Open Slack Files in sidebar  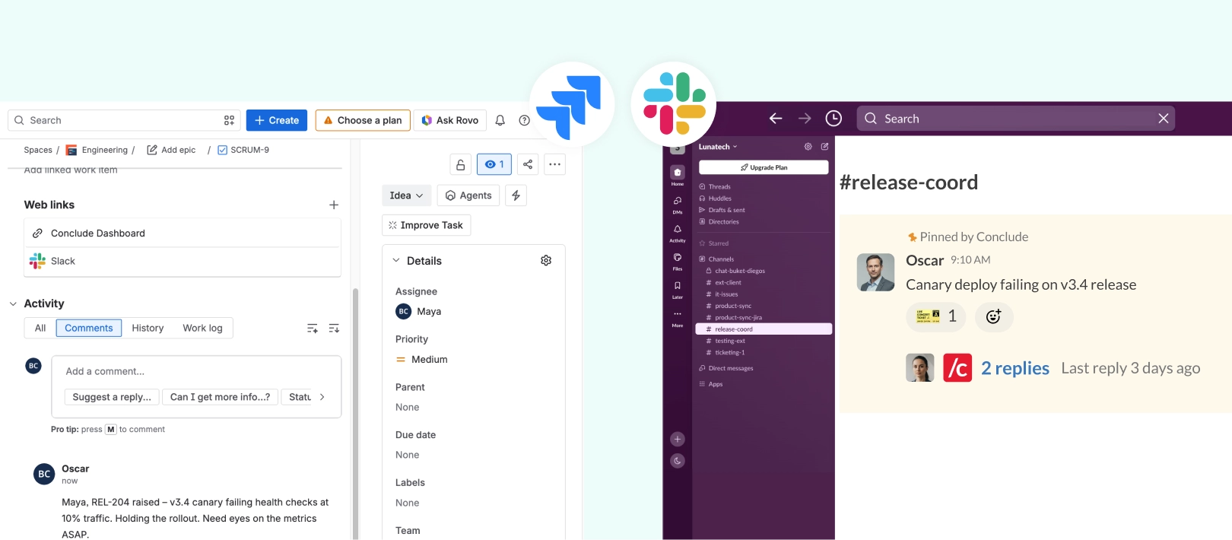point(677,261)
